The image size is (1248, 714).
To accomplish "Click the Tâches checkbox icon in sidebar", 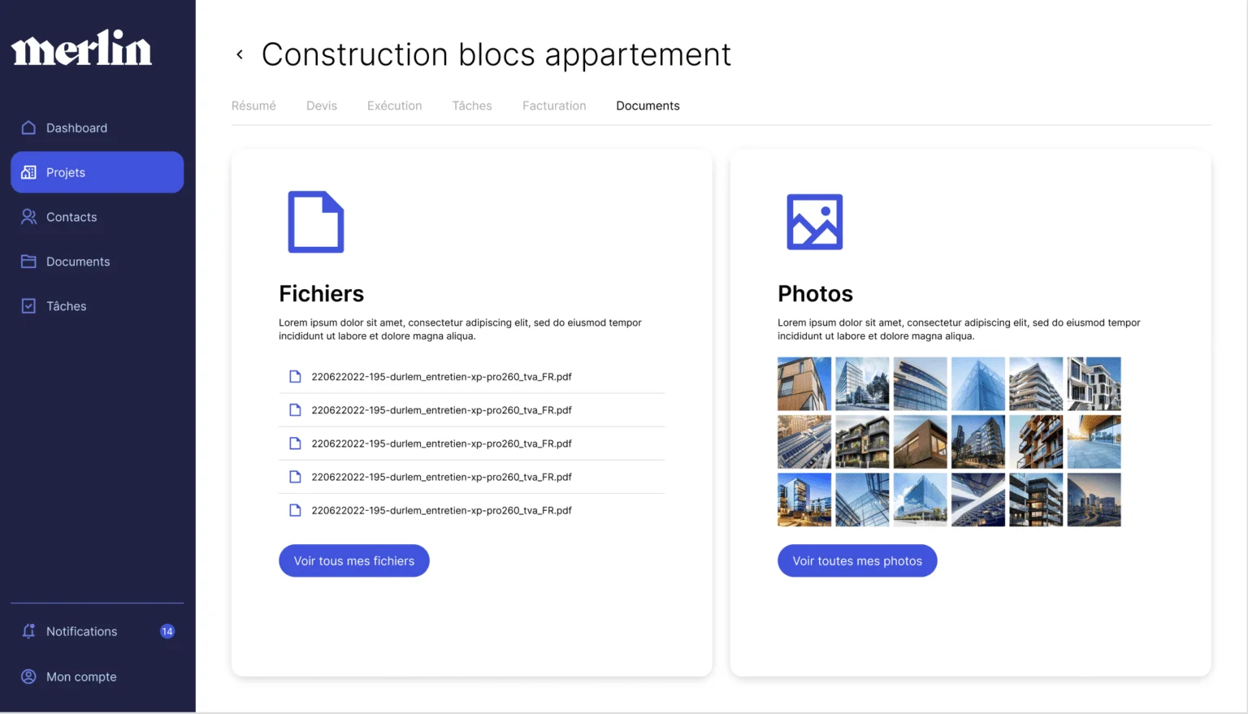I will [x=28, y=306].
